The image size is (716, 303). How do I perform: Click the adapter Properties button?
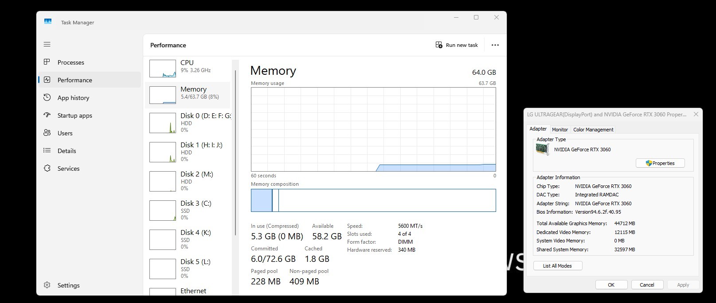click(660, 163)
